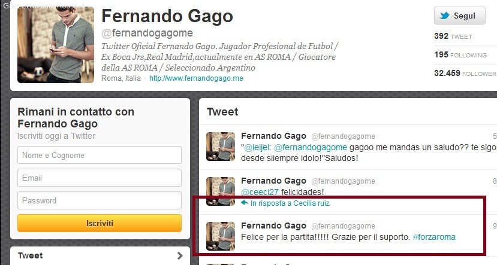
Task: Click the Password input field
Action: tap(100, 200)
